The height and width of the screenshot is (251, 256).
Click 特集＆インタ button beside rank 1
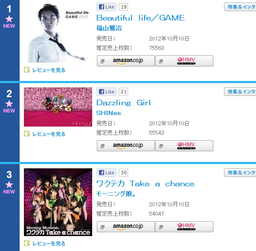pos(240,7)
